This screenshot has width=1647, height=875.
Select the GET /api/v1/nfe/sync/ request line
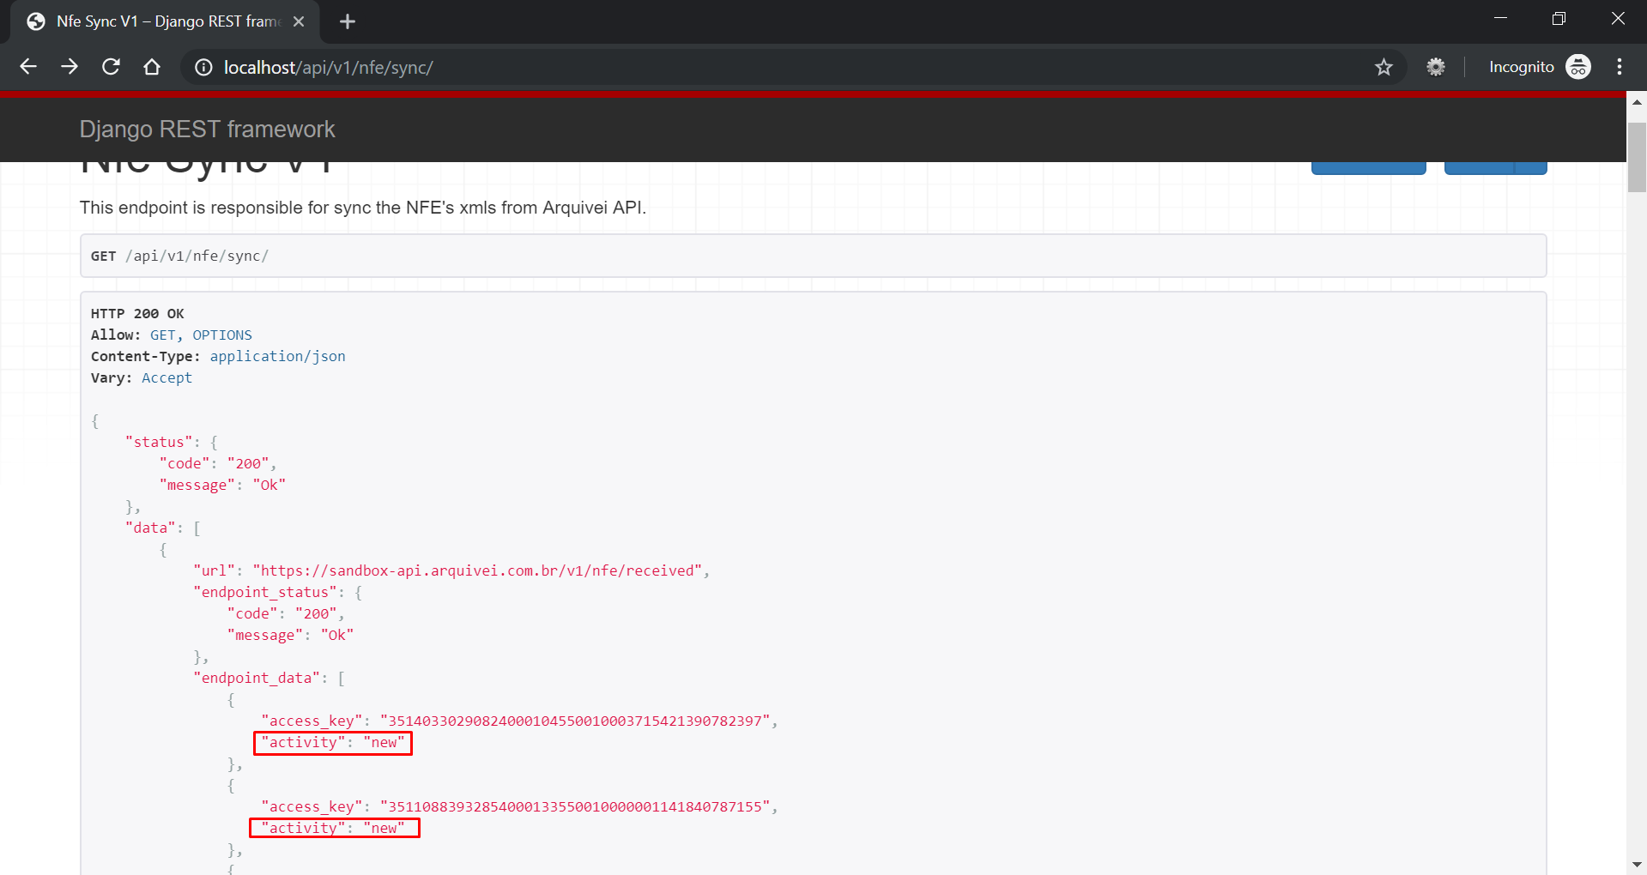coord(179,256)
